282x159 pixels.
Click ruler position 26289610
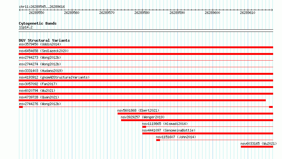pos(247,13)
